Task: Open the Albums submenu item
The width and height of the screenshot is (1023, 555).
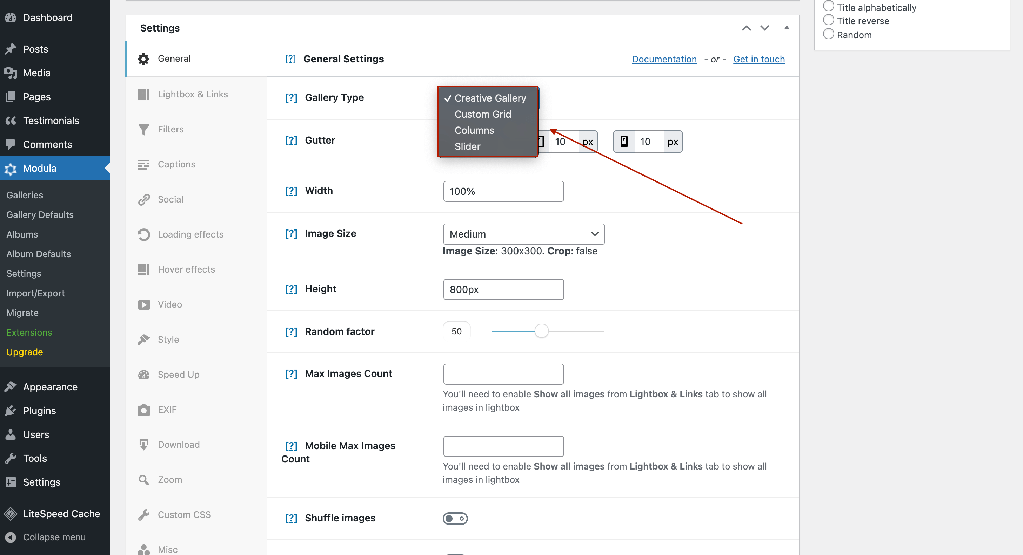Action: [x=22, y=234]
